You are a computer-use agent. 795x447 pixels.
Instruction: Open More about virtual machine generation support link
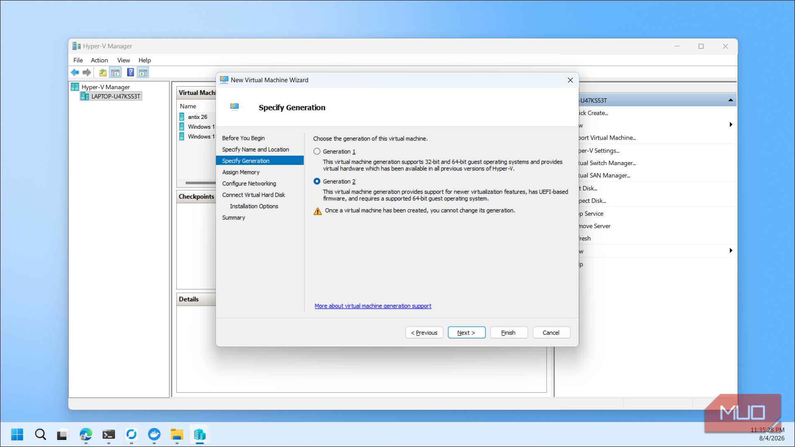pyautogui.click(x=373, y=306)
